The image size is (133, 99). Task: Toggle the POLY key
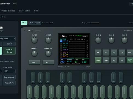pos(121,78)
